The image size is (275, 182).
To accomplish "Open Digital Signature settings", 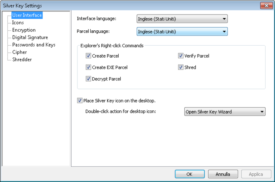I will [x=30, y=37].
